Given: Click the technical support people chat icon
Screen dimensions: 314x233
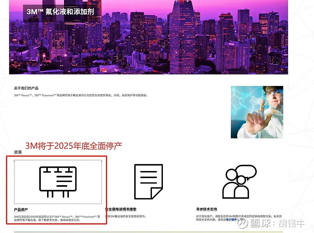Looking at the screenshot, I should (x=239, y=182).
